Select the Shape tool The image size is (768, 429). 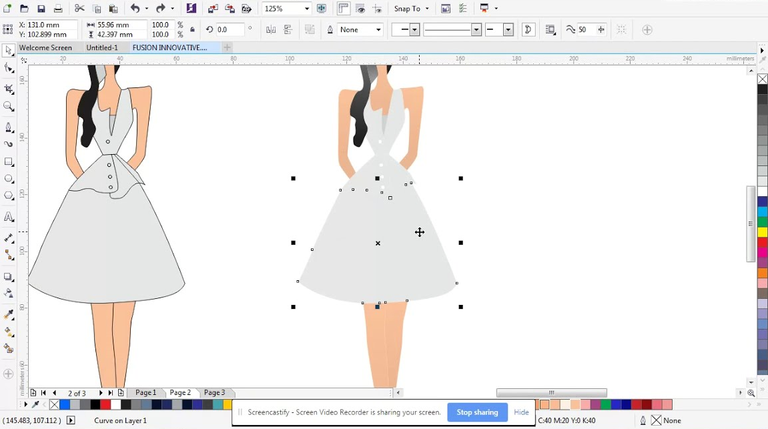(9, 68)
